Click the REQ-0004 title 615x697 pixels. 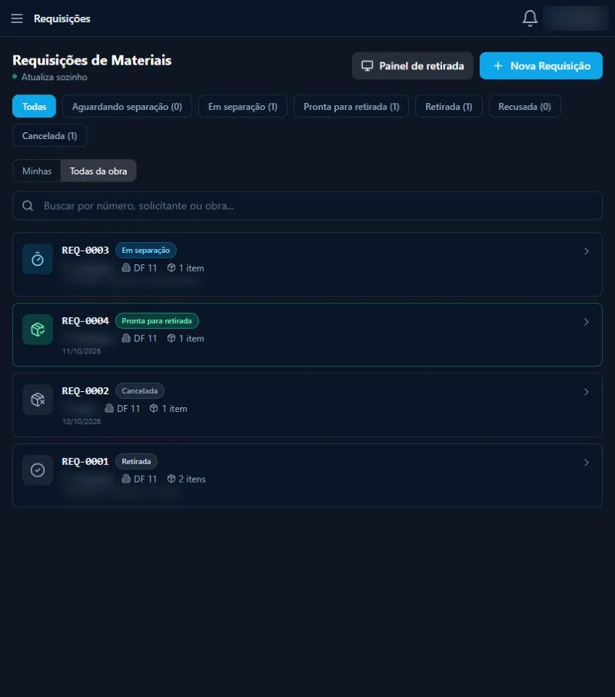click(85, 320)
